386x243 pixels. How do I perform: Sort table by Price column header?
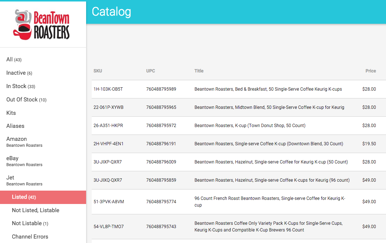(x=371, y=71)
